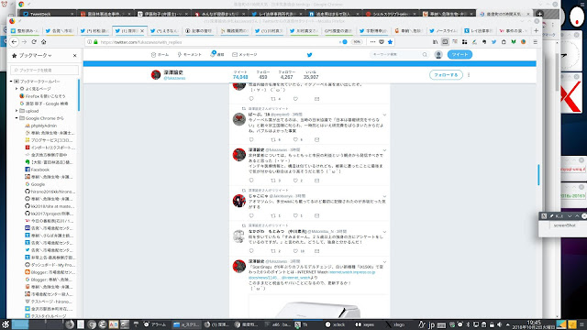Like the じゃこにゃ tweet
The image size is (587, 330).
coord(295,215)
